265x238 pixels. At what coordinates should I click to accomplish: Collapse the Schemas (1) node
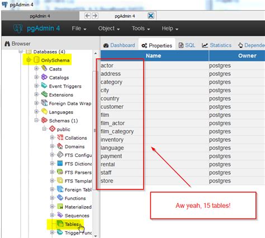pyautogui.click(x=36, y=120)
